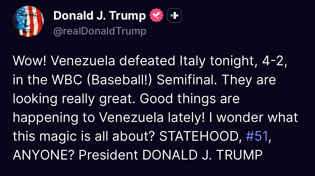
Task: Click the red verified checkmark badge
Action: 156,16
